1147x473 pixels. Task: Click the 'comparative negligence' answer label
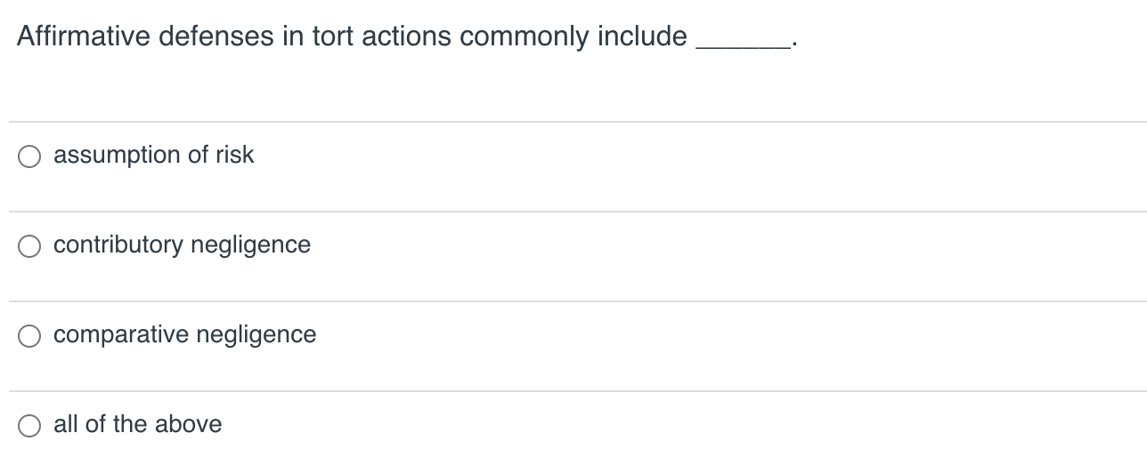184,334
